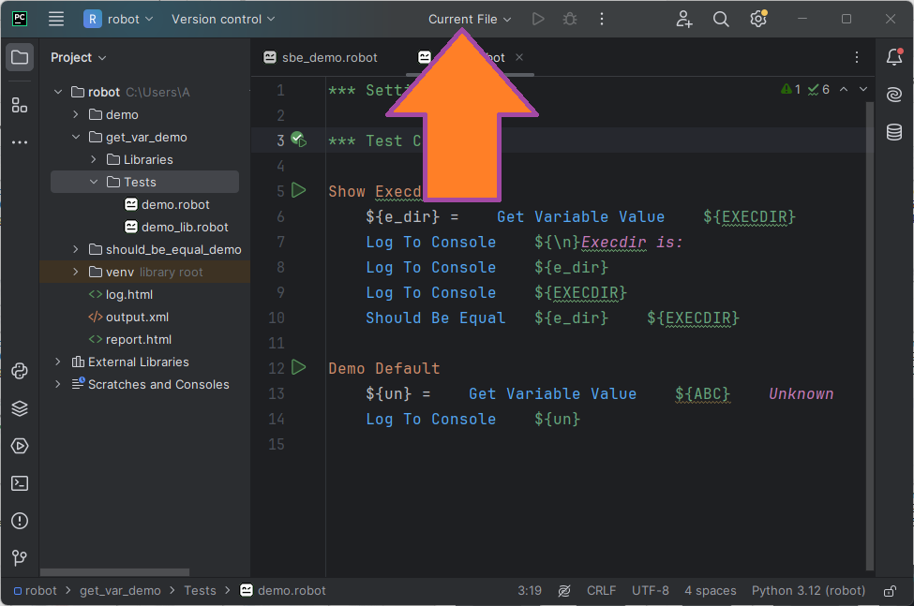This screenshot has height=606, width=914.
Task: Open Current File run configuration dropdown
Action: 470,20
